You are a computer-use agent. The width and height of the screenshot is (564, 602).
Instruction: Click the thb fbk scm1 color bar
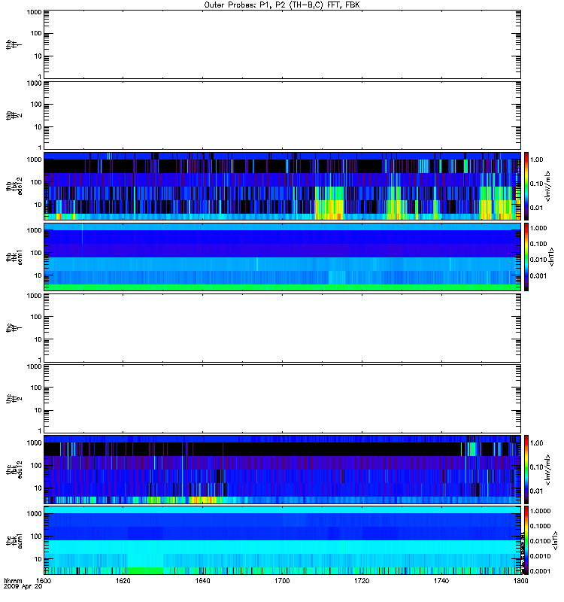[x=526, y=257]
